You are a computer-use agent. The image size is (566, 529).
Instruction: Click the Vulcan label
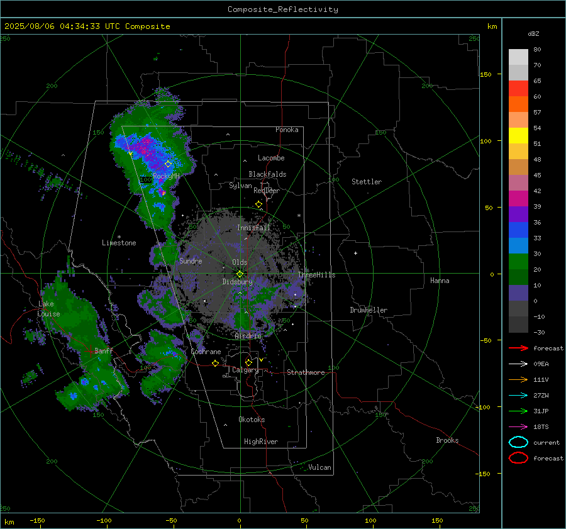point(319,467)
